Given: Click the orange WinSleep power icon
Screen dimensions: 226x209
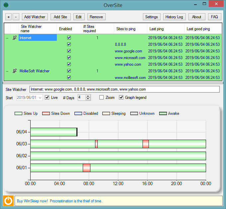Looking at the screenshot, I should 8,201.
